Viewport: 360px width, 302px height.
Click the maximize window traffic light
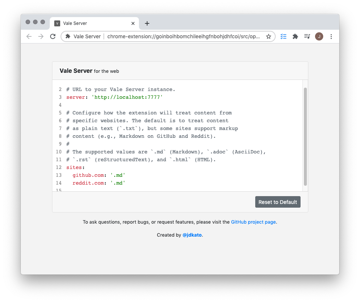[43, 22]
